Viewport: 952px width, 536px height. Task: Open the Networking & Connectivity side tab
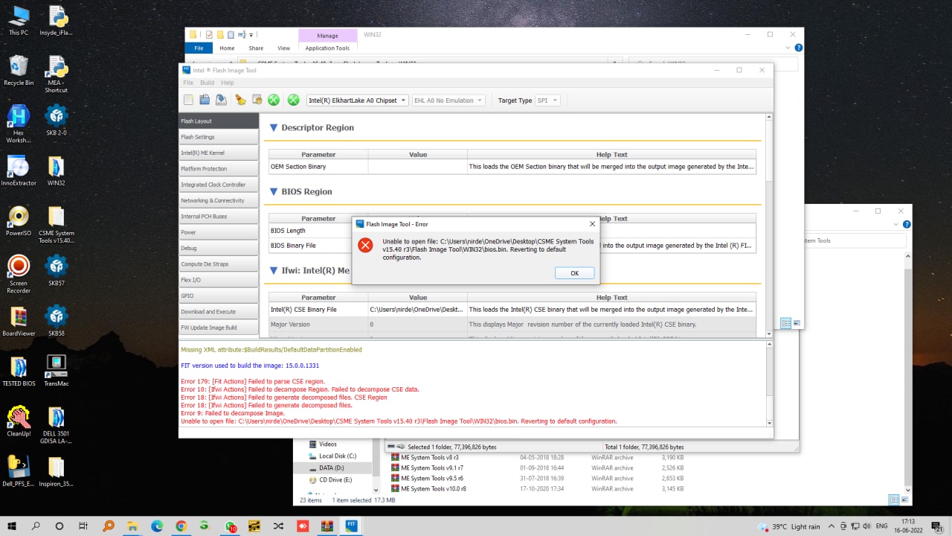219,200
